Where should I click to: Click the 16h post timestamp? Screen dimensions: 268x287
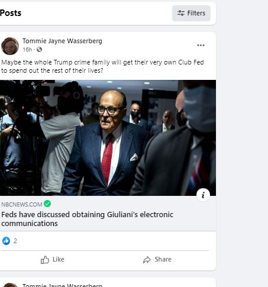tap(27, 50)
